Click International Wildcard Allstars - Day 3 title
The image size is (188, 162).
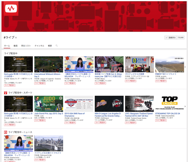(x=48, y=75)
